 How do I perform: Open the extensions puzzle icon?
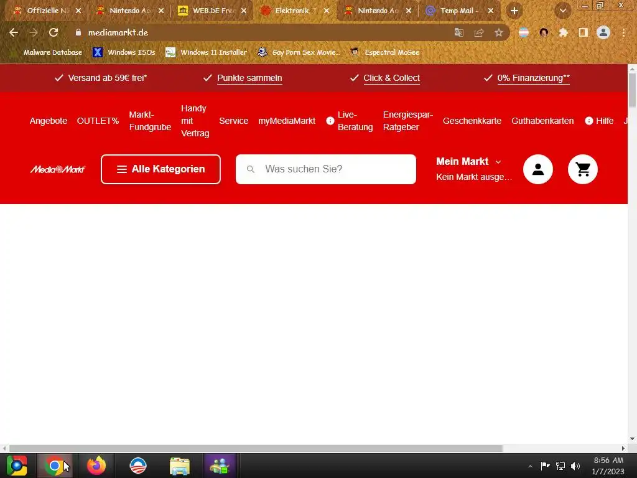(563, 32)
